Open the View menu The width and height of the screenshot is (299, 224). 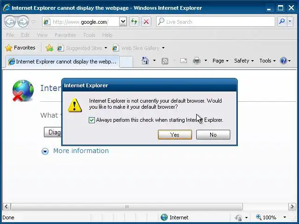(x=42, y=35)
